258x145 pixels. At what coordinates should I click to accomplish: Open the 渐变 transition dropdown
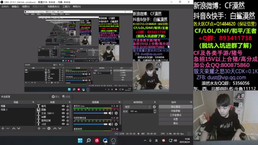pyautogui.click(x=138, y=107)
